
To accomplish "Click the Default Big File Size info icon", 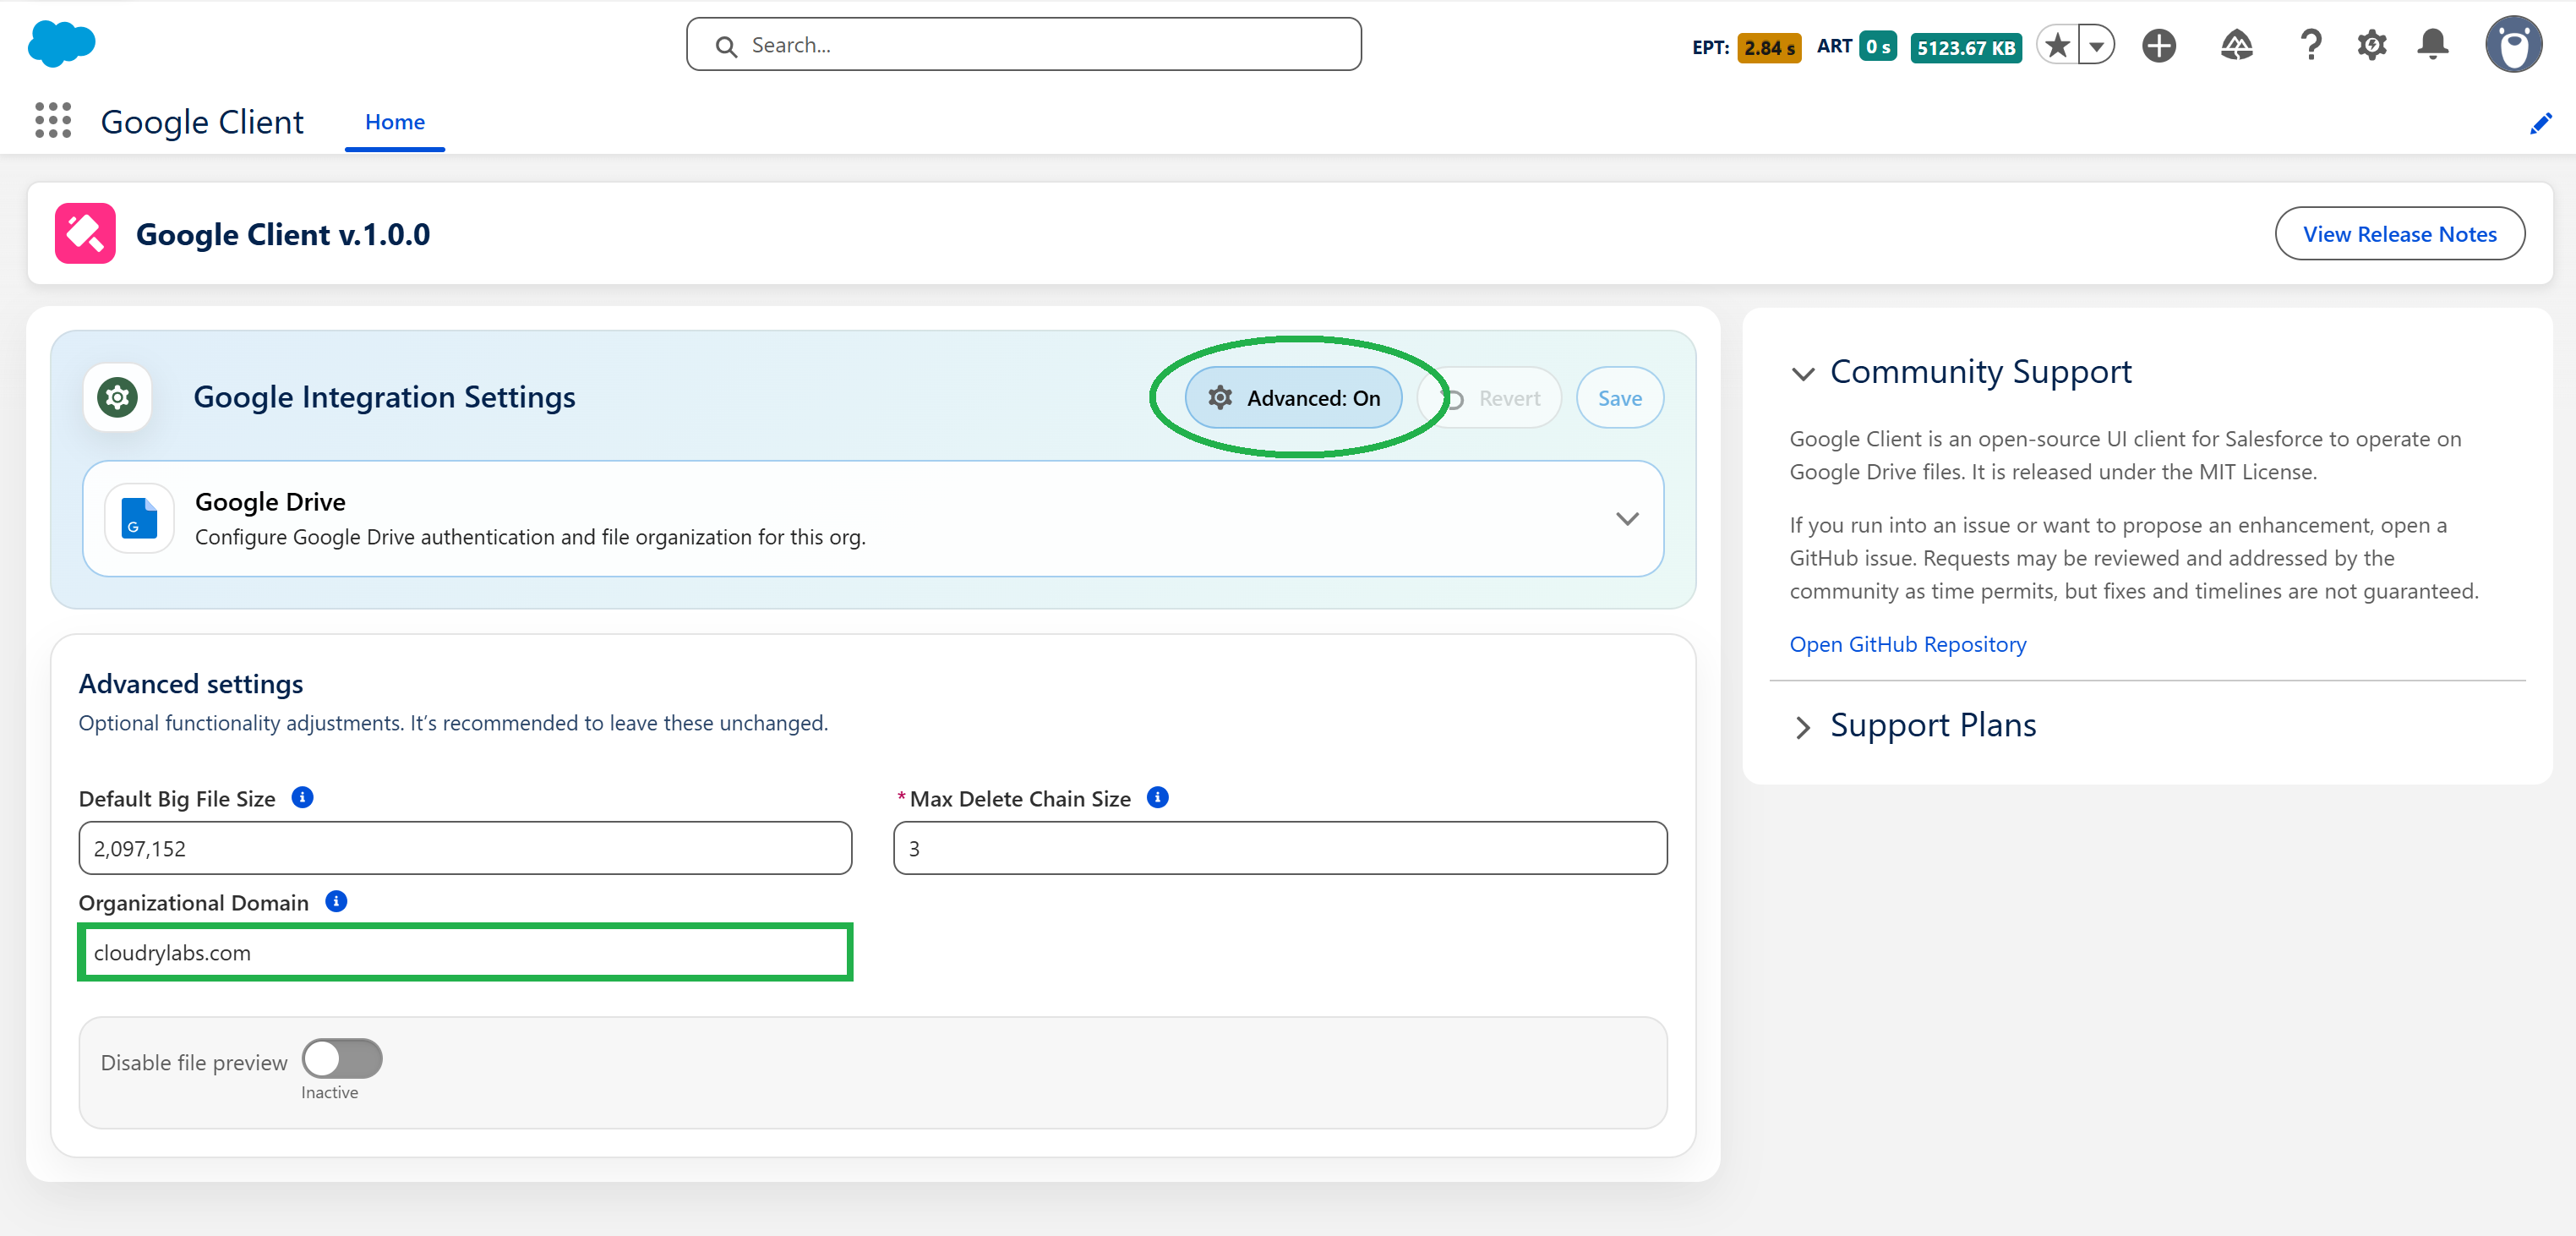I will tap(304, 797).
